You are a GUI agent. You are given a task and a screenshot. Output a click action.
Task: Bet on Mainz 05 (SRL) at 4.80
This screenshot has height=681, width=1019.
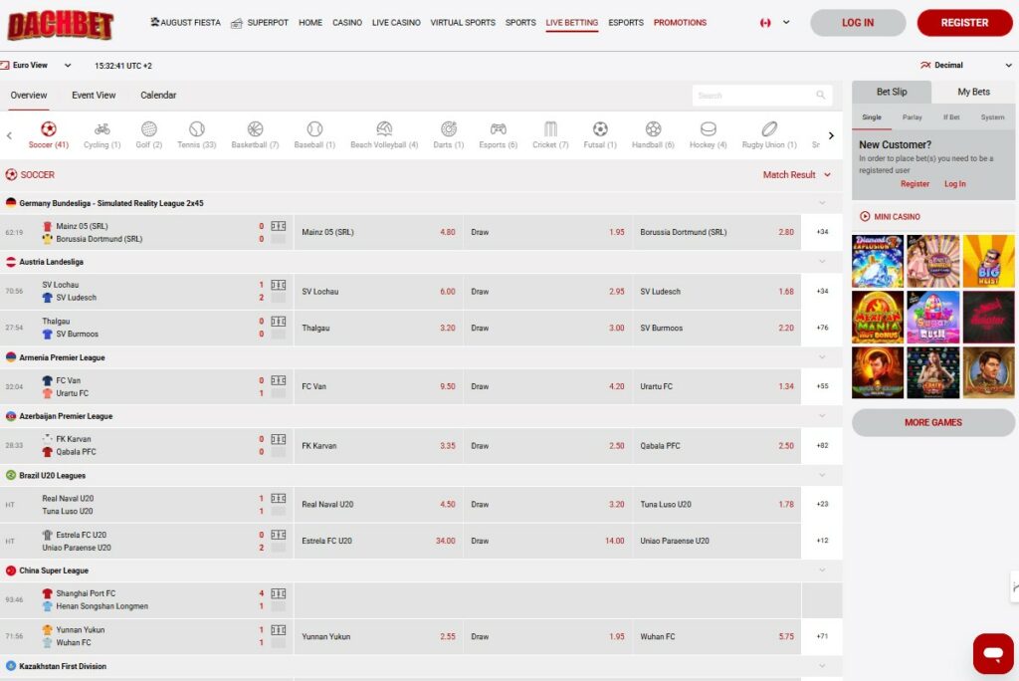click(378, 232)
